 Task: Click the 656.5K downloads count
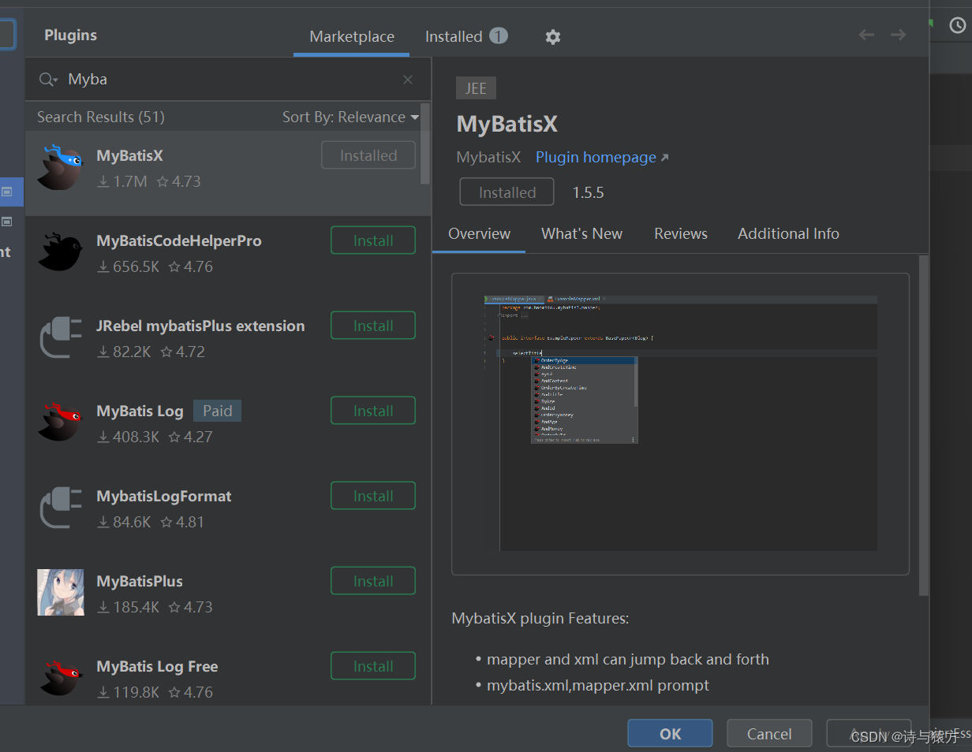[x=128, y=266]
